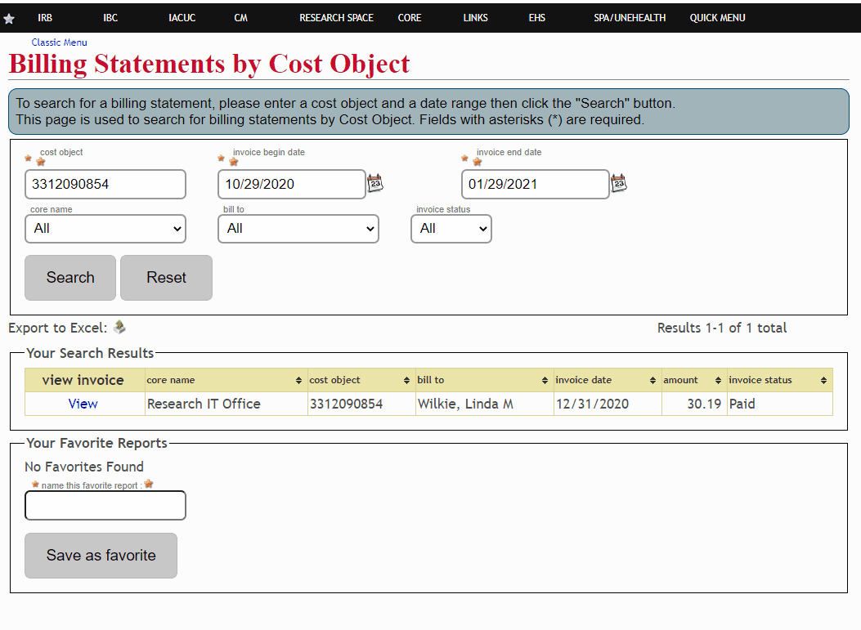
Task: Open the IBC menu
Action: click(110, 18)
